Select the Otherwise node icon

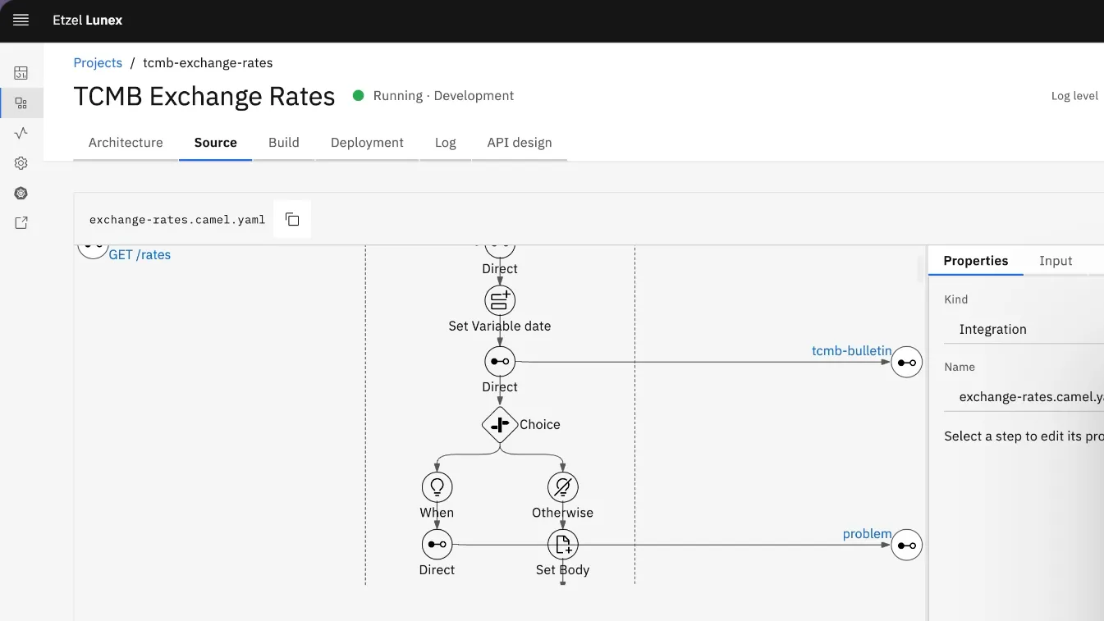coord(563,487)
